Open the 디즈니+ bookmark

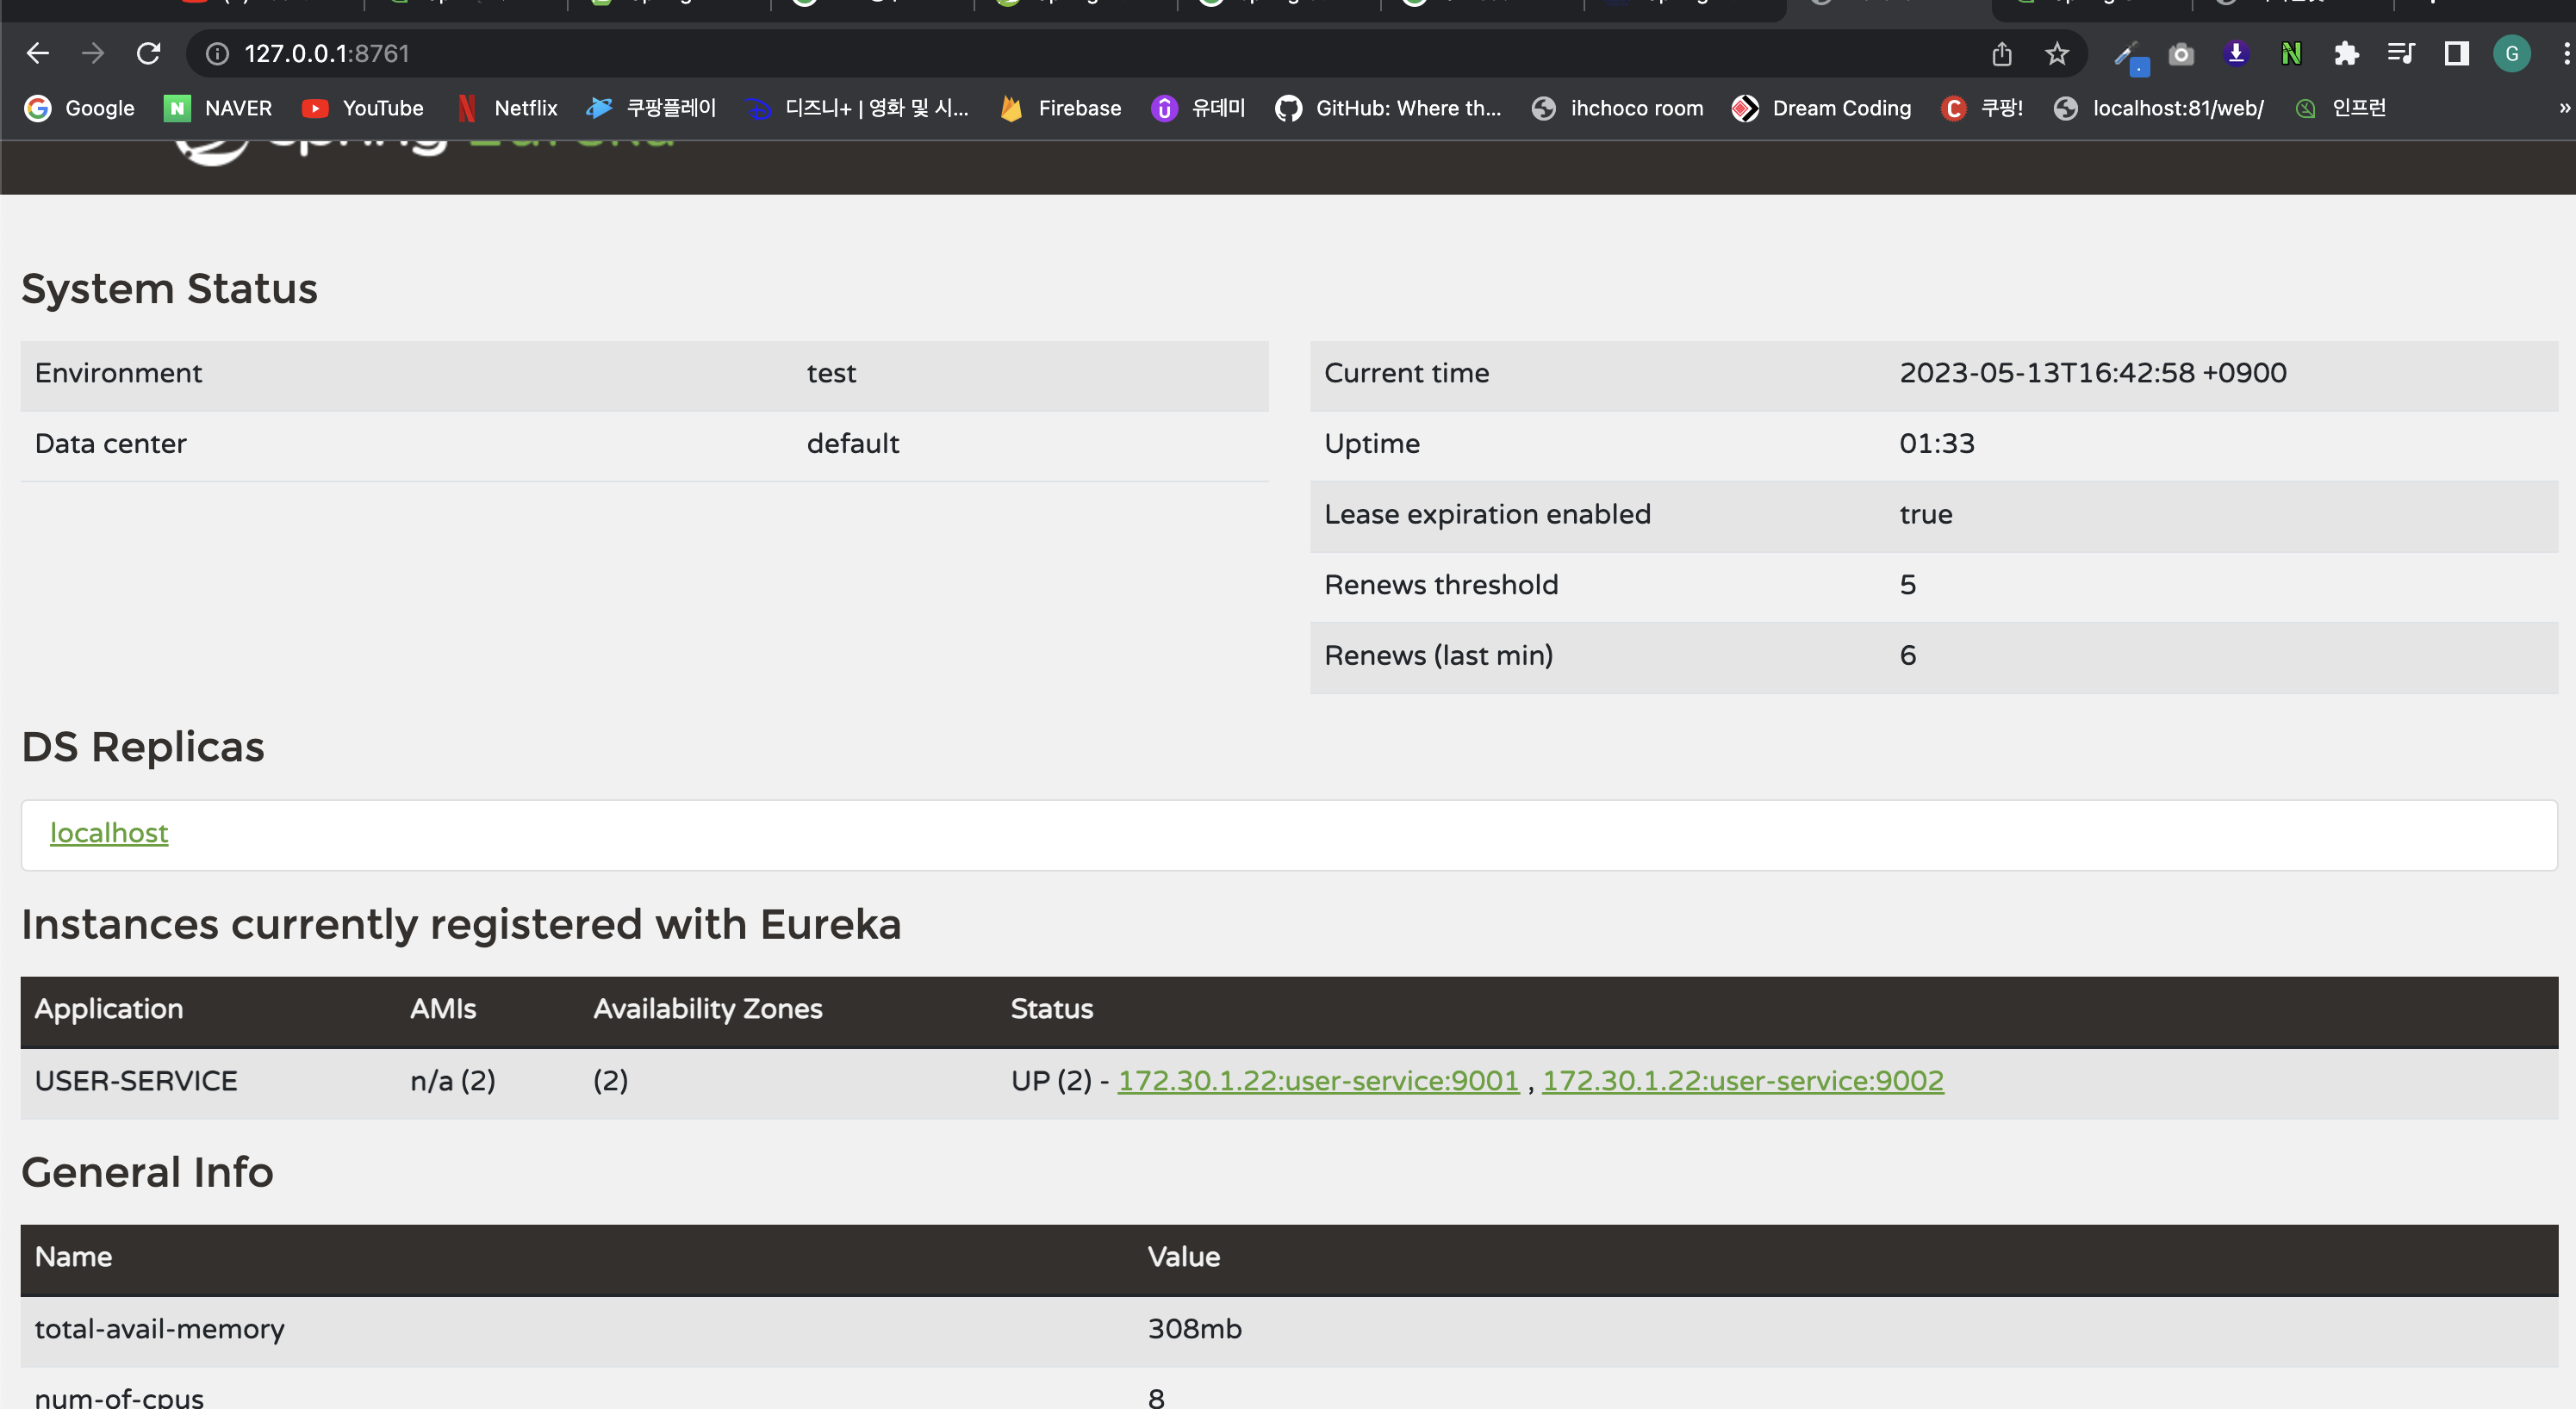tap(858, 108)
